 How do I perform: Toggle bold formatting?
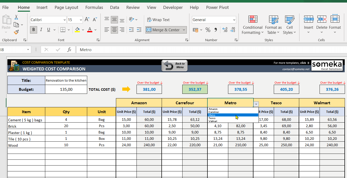pyautogui.click(x=33, y=30)
